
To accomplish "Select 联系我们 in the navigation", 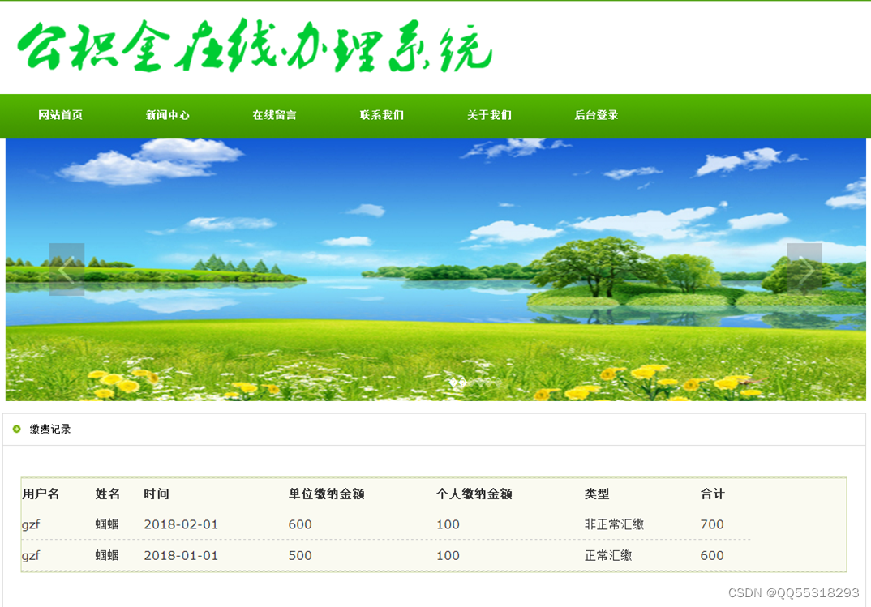I will click(382, 115).
